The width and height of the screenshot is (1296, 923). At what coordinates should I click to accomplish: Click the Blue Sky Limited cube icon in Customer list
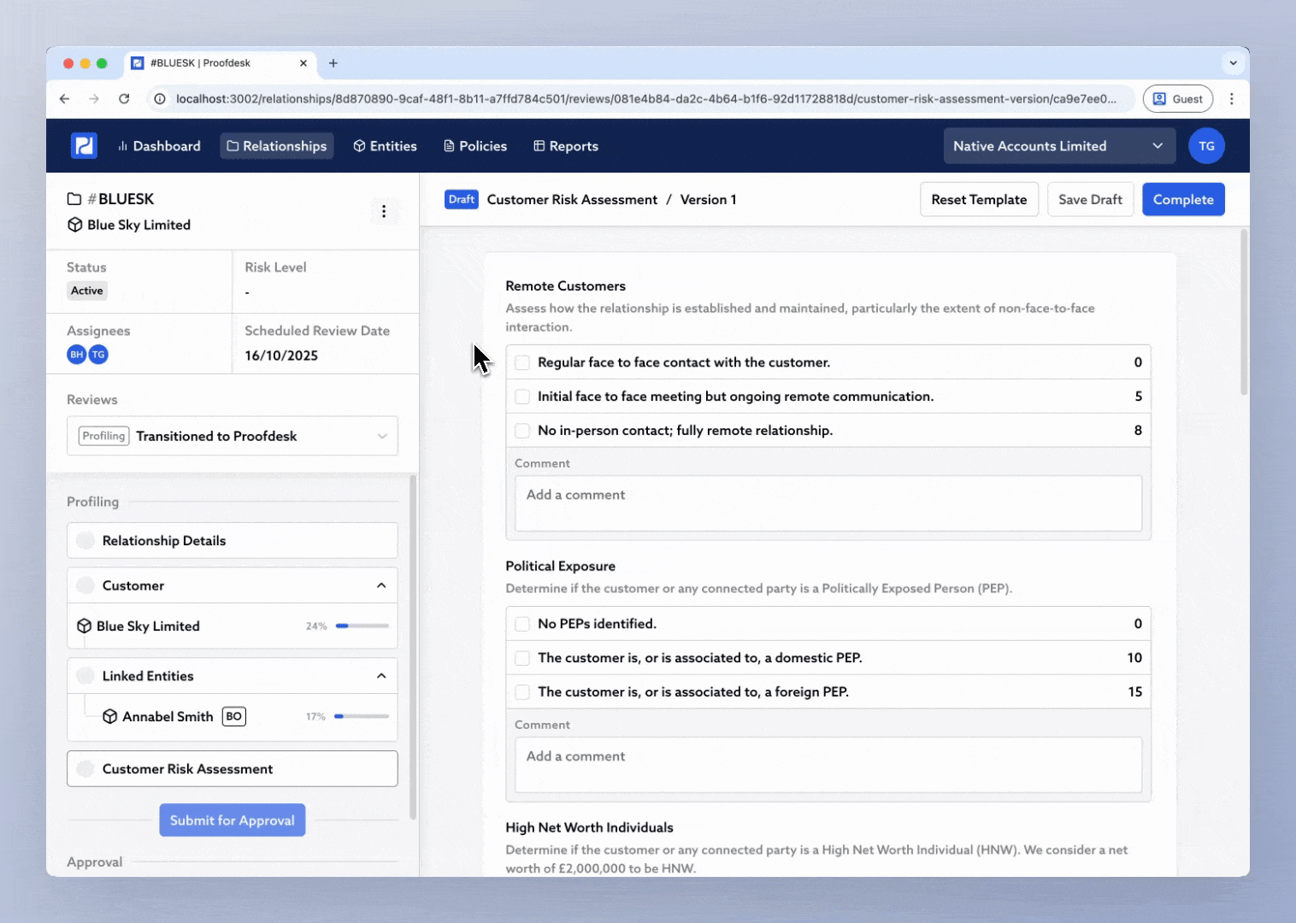point(85,626)
